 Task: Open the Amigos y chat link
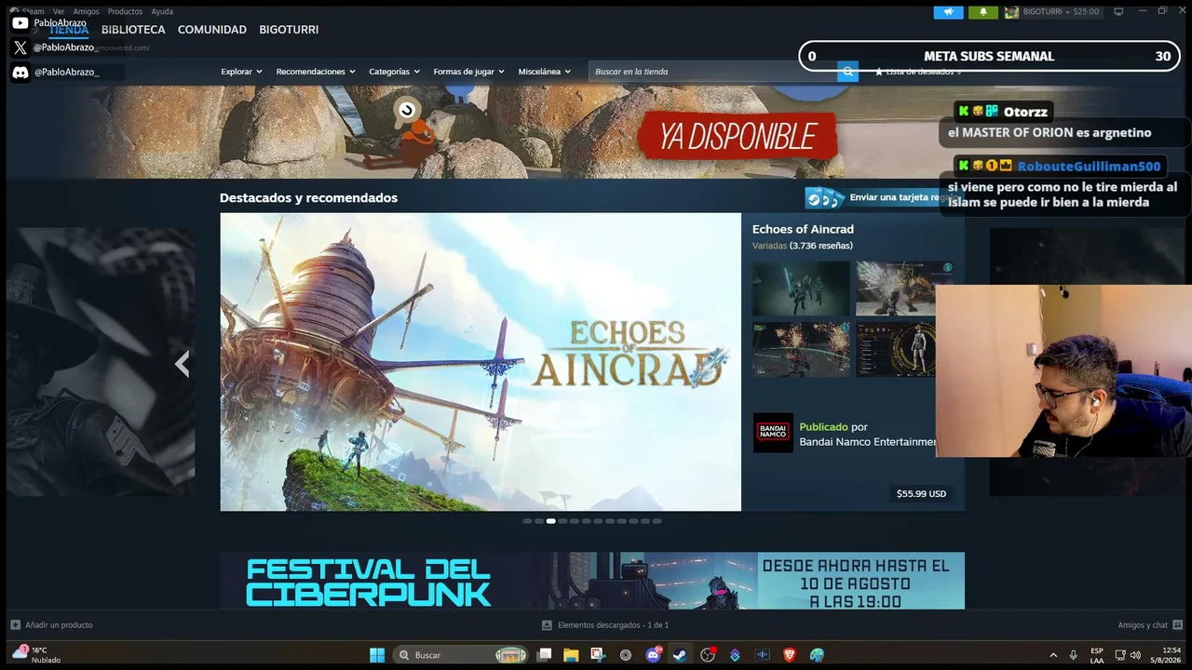1143,625
